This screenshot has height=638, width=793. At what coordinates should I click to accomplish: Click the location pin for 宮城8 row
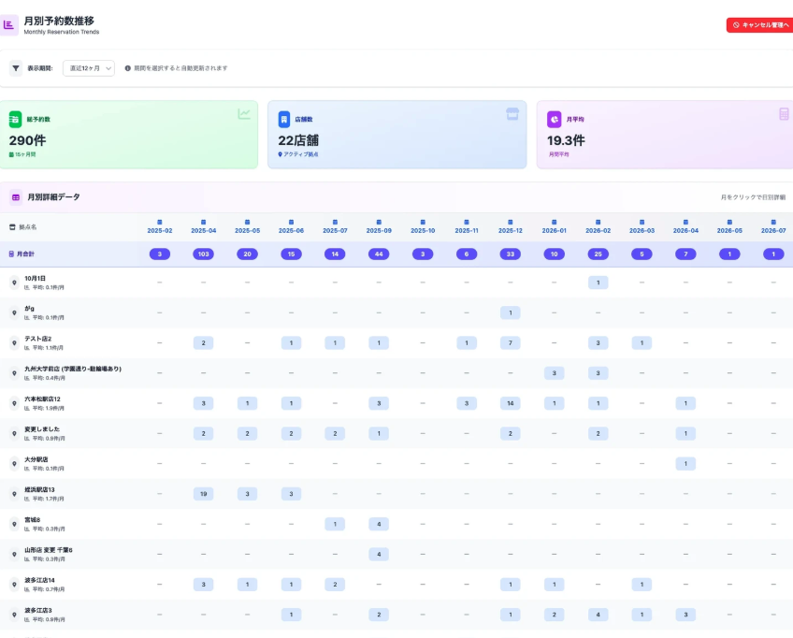pos(14,524)
